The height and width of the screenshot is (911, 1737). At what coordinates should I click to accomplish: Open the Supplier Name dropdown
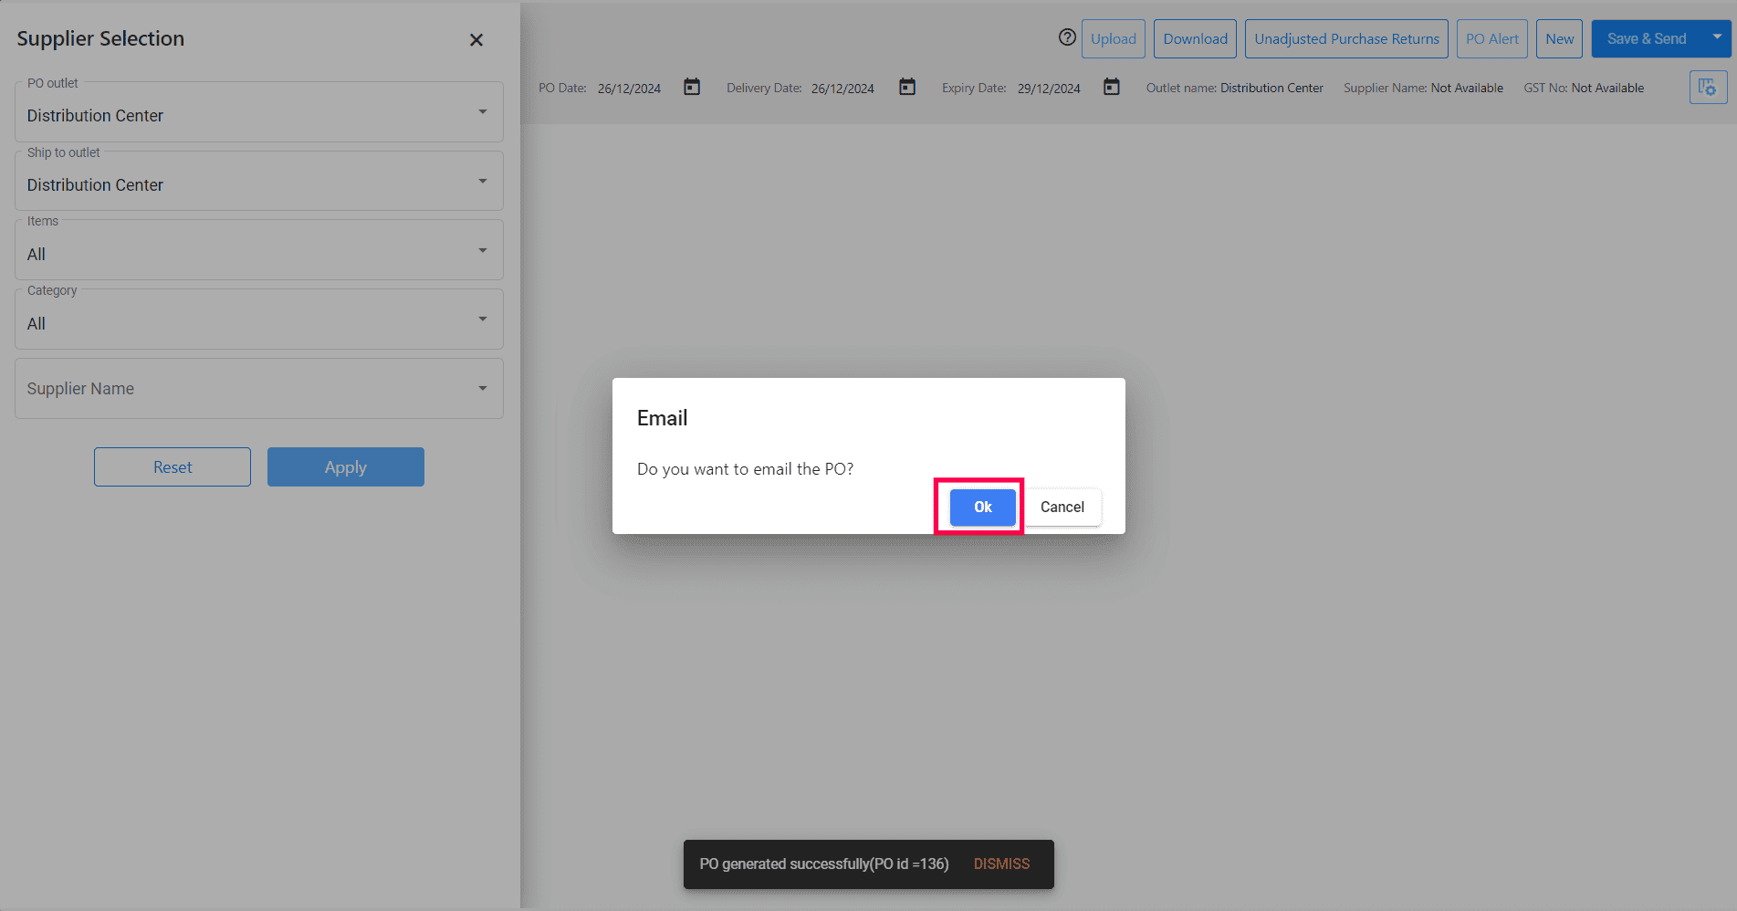click(259, 389)
